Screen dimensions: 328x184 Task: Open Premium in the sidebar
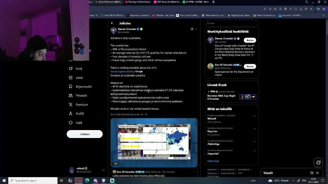(x=78, y=105)
